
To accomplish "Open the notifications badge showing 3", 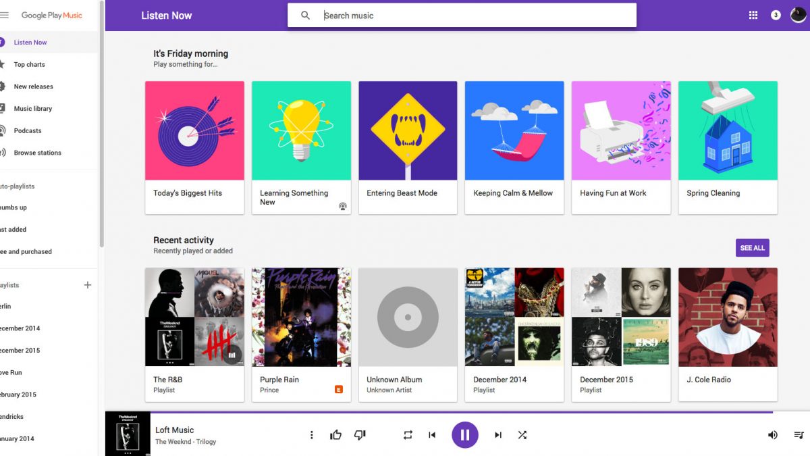I will (x=776, y=15).
